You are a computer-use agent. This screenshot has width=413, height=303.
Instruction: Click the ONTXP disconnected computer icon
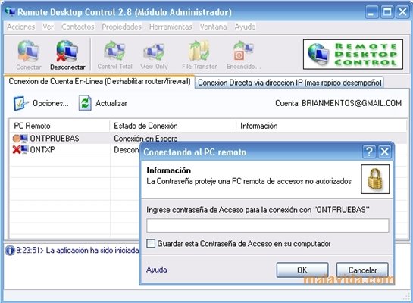[20, 149]
